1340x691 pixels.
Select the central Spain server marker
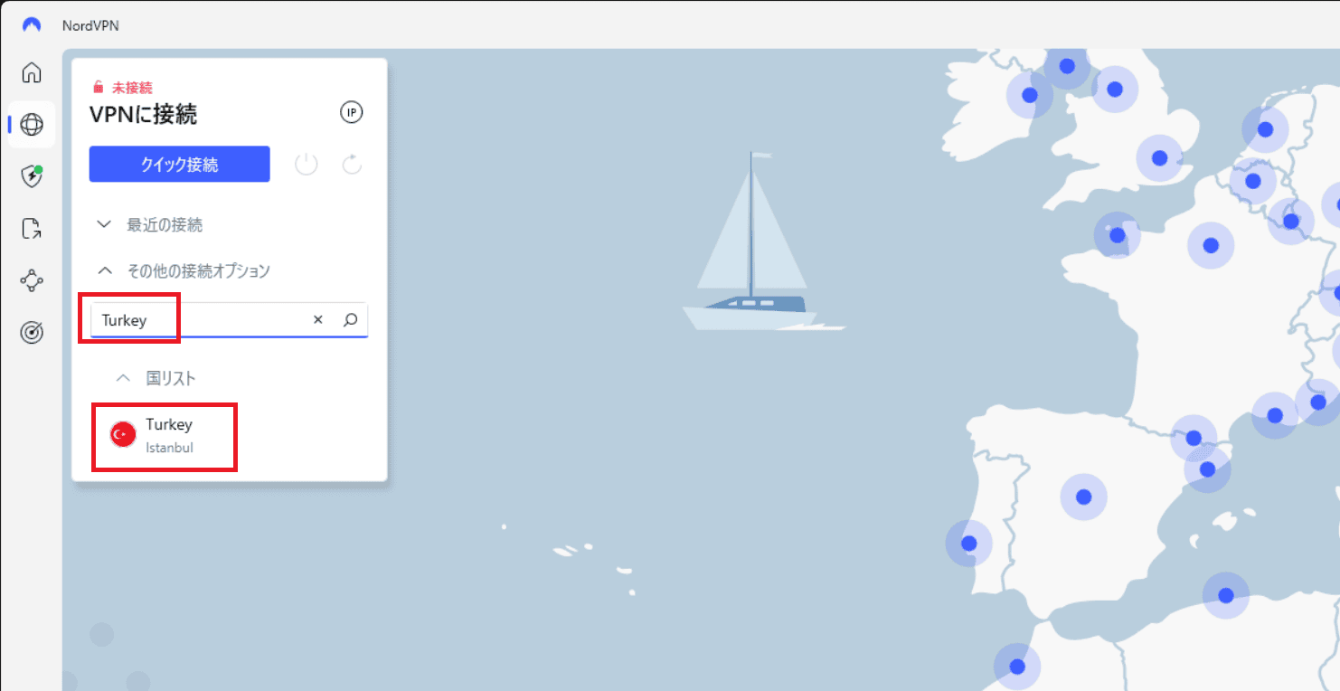[1083, 497]
